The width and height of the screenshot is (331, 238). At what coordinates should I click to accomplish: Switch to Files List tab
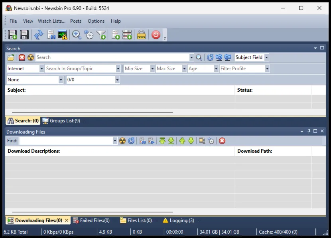pos(136,220)
